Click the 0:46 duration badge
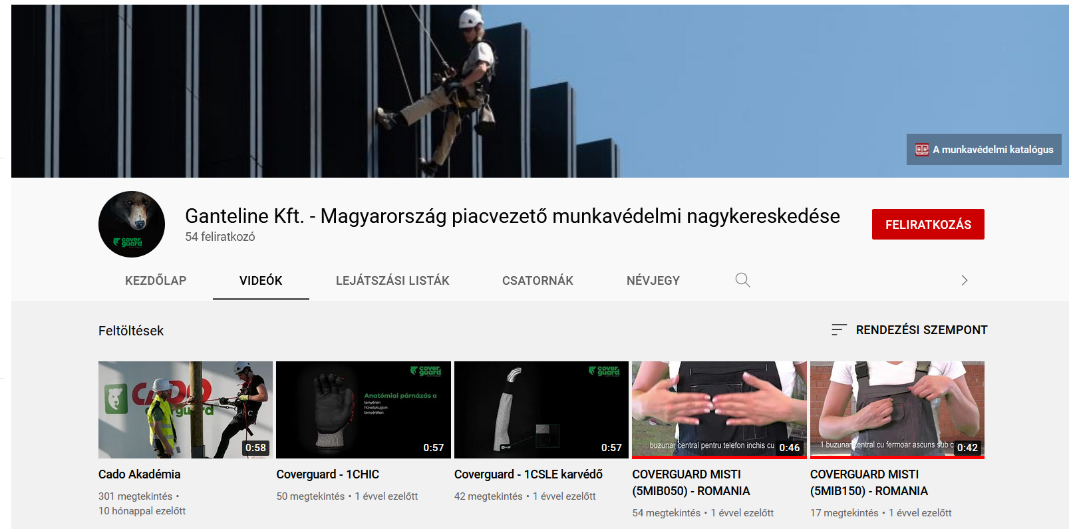This screenshot has width=1069, height=529. pos(790,448)
